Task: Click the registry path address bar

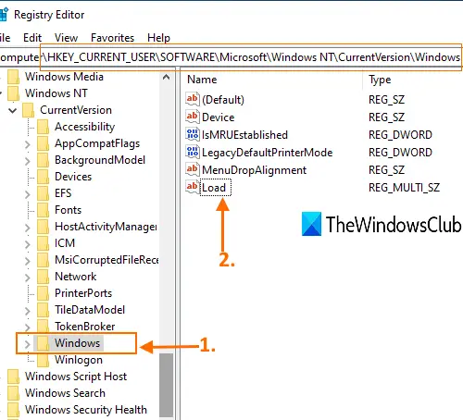Action: (231, 57)
